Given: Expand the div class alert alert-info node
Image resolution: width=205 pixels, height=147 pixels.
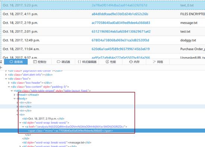Looking at the screenshot, I should (6, 75).
